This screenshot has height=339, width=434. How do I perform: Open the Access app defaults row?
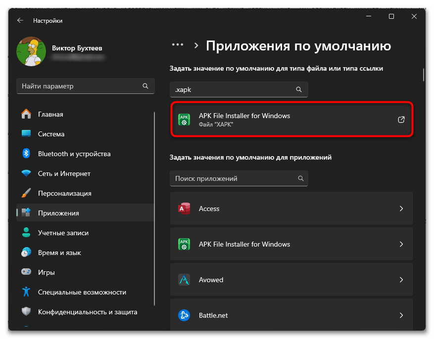(291, 209)
